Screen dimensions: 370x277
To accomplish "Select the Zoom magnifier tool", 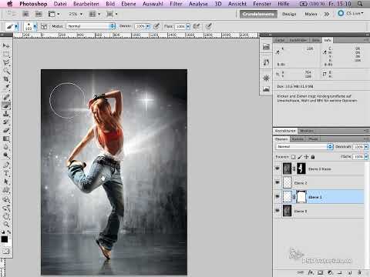I will pos(6,224).
